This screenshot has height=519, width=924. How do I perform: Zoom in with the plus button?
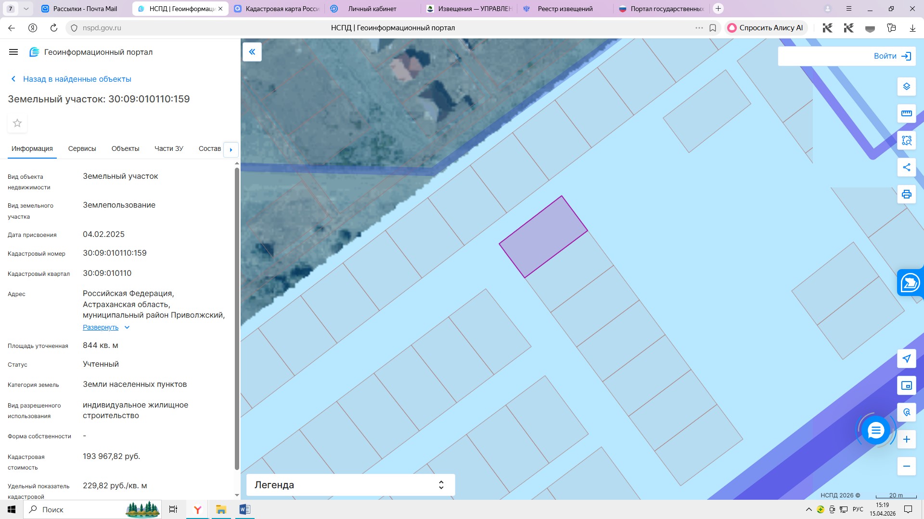coord(906,439)
